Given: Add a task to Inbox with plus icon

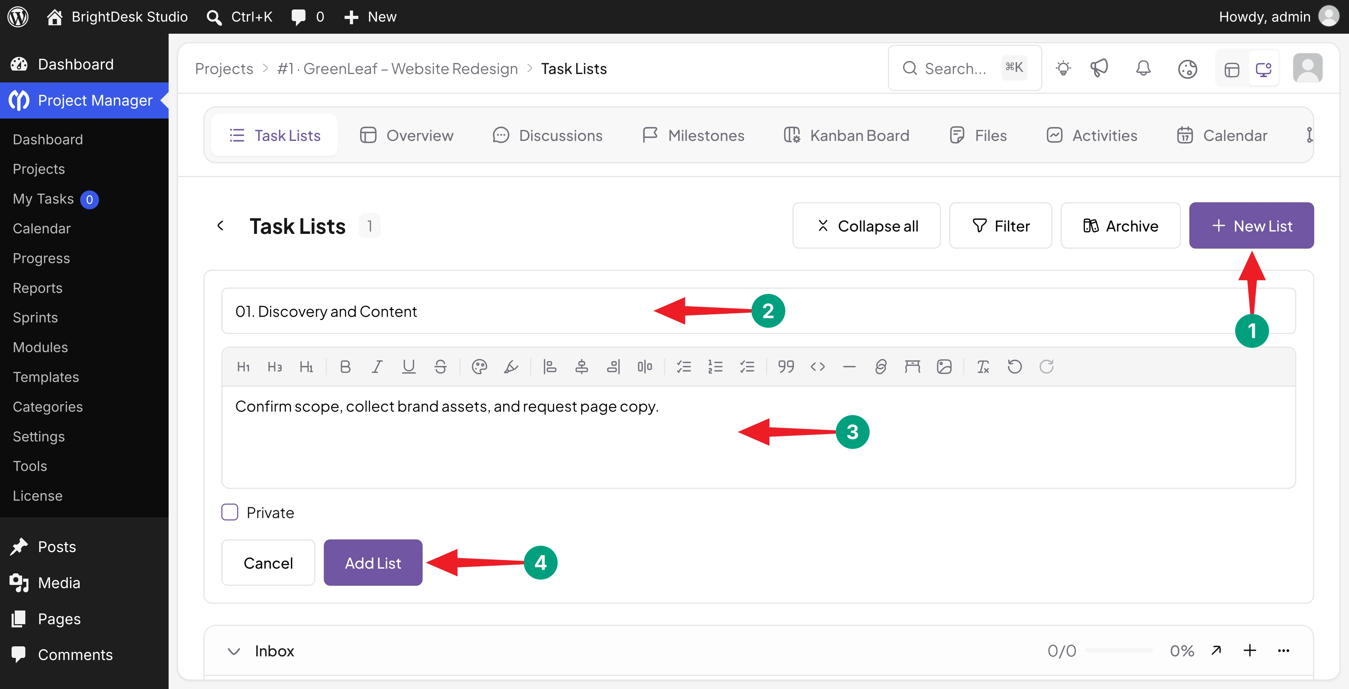Looking at the screenshot, I should 1249,651.
